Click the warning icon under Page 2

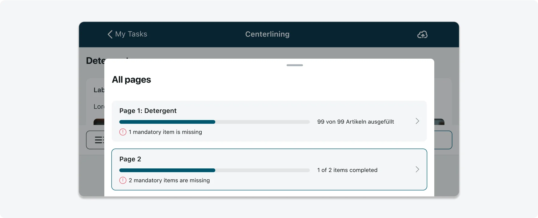coord(123,181)
